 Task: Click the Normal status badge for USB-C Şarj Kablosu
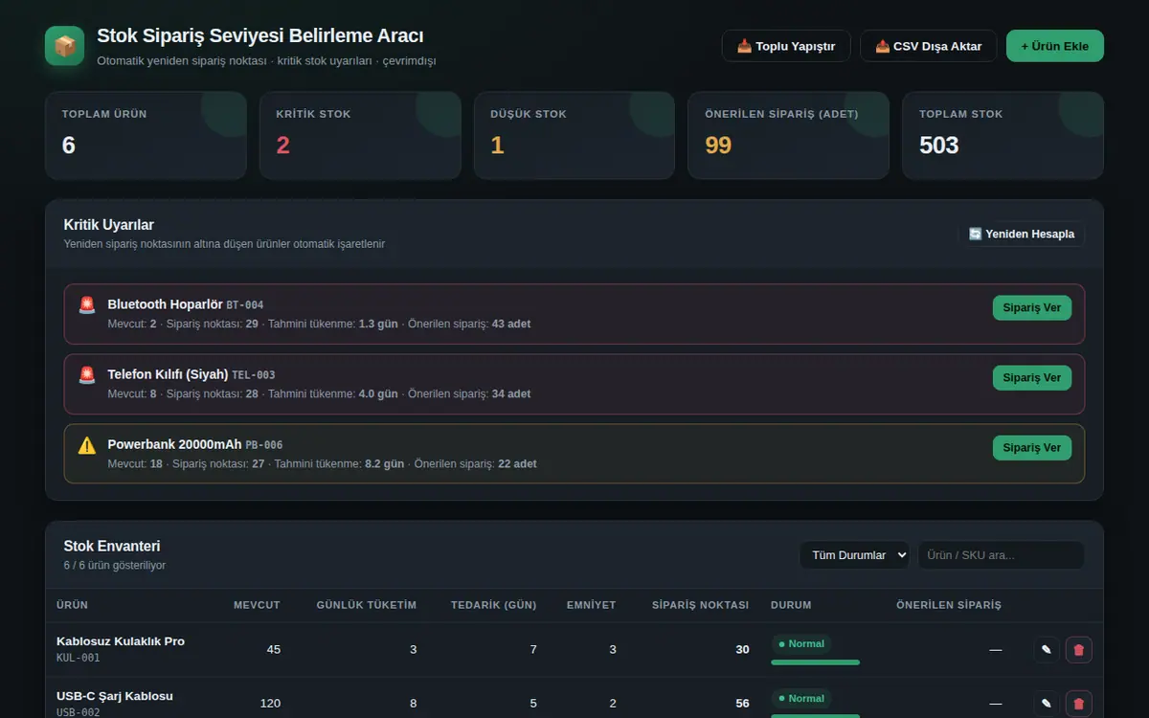coord(801,699)
